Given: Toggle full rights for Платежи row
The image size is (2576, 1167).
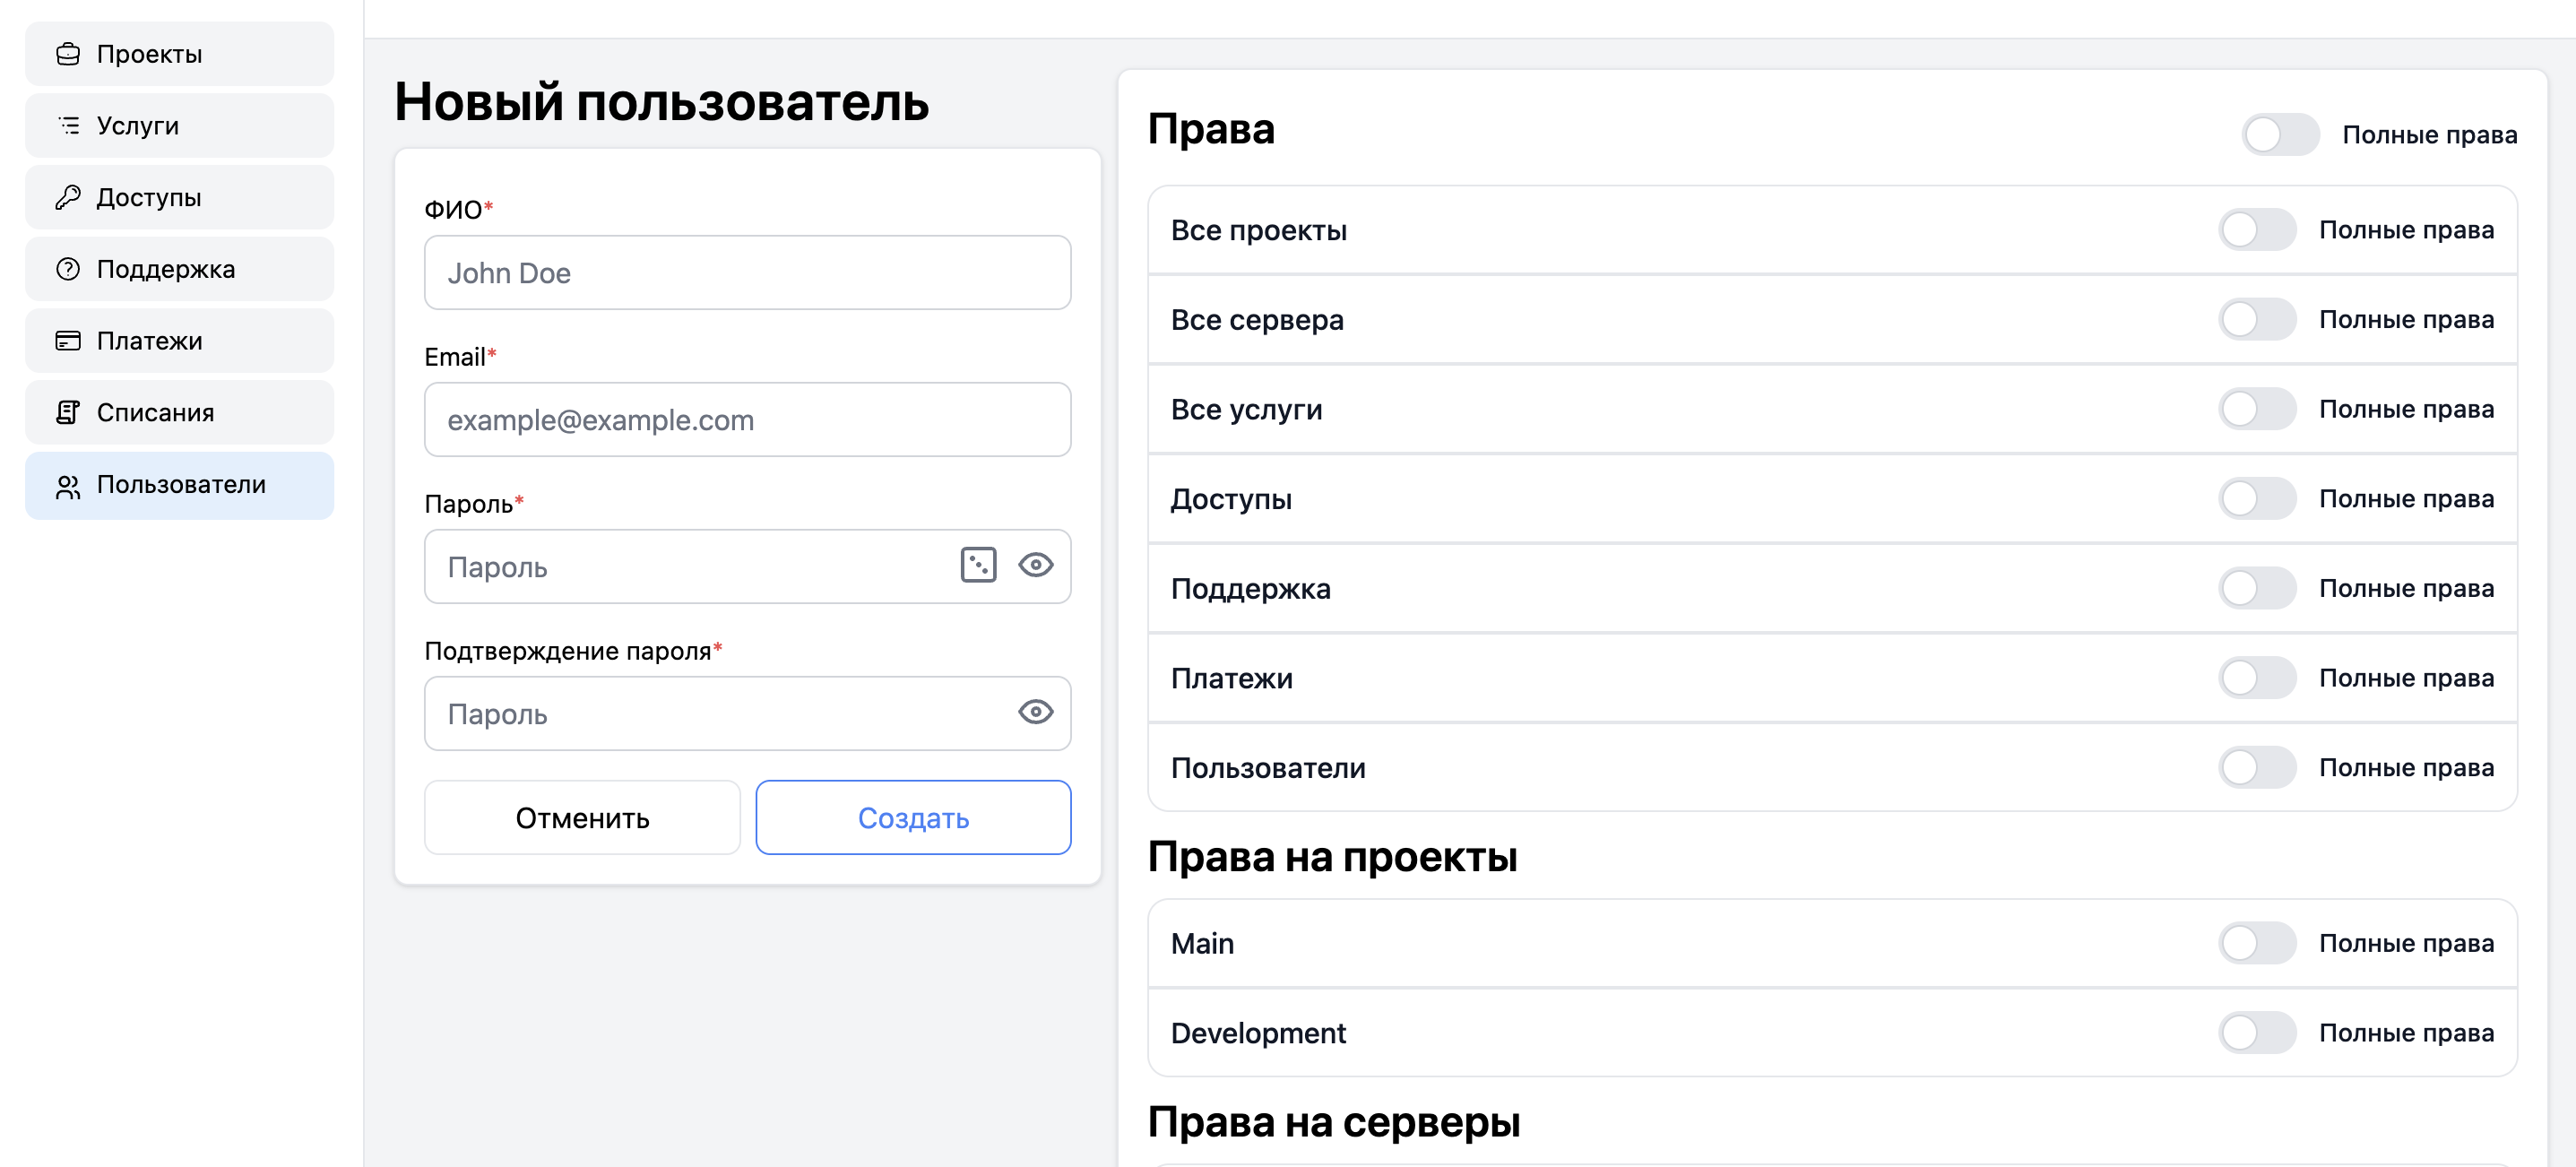Looking at the screenshot, I should [2257, 678].
